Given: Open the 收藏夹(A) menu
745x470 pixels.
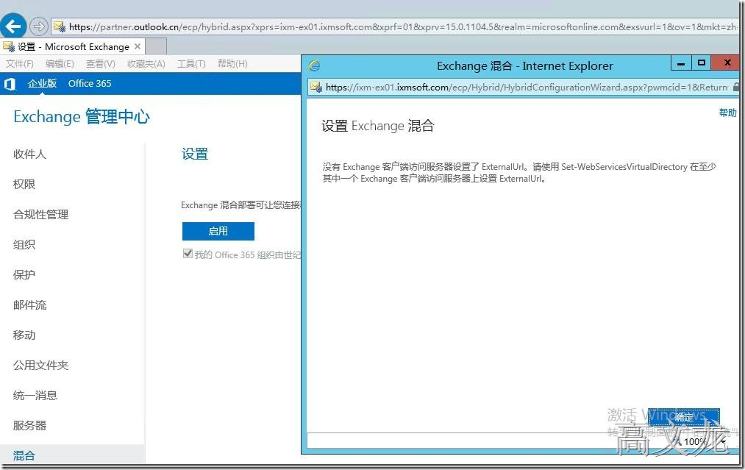Looking at the screenshot, I should coord(146,64).
